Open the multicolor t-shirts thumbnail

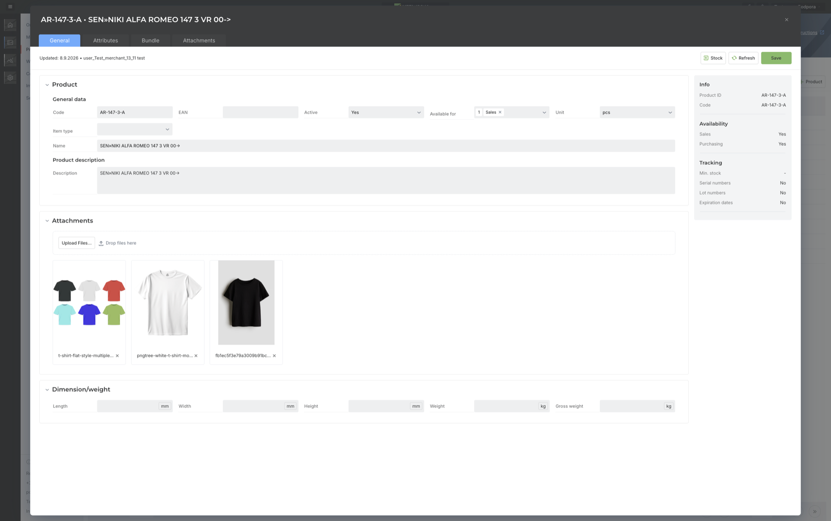coord(89,302)
